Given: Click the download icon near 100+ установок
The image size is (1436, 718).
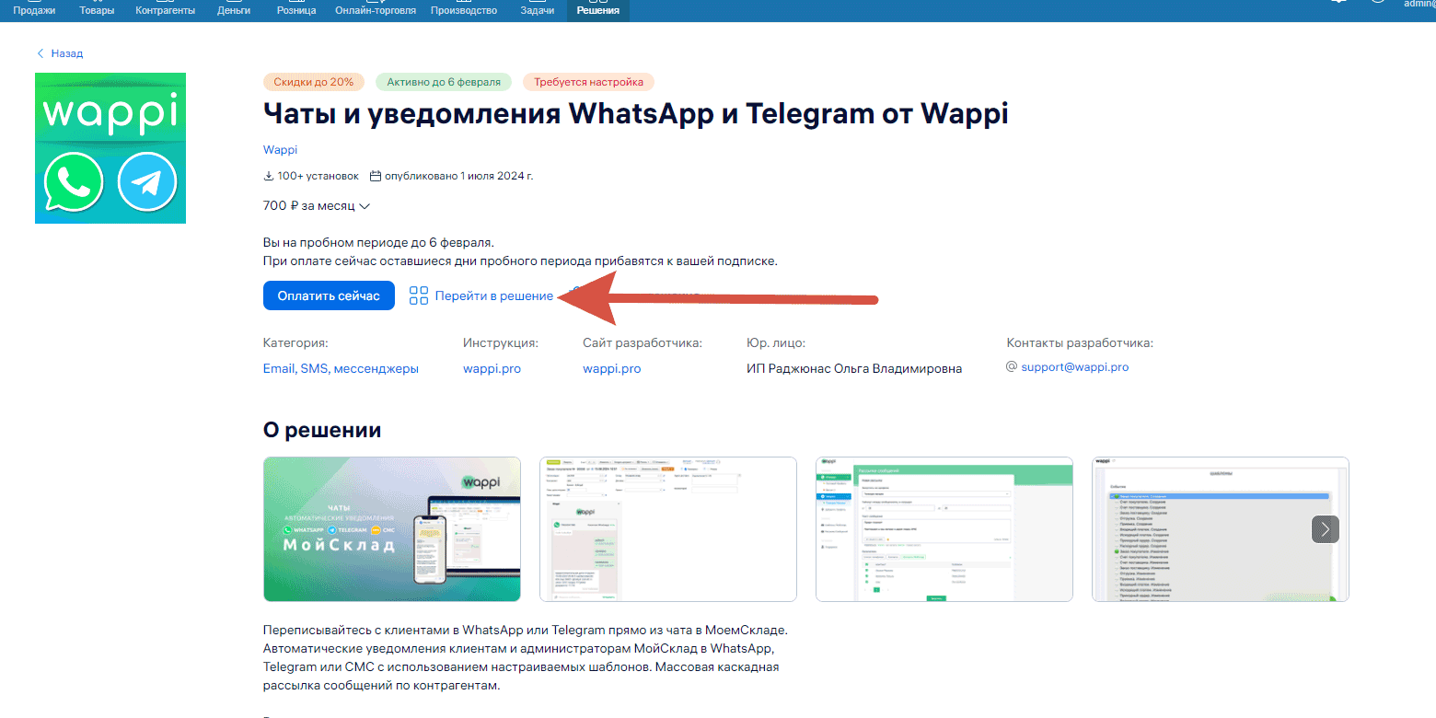Looking at the screenshot, I should pos(269,176).
